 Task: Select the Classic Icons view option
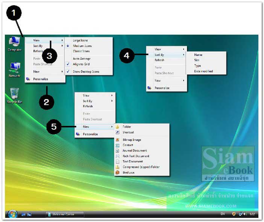coord(88,51)
